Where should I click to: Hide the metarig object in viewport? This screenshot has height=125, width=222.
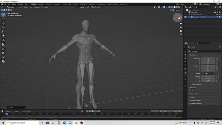(x=217, y=17)
